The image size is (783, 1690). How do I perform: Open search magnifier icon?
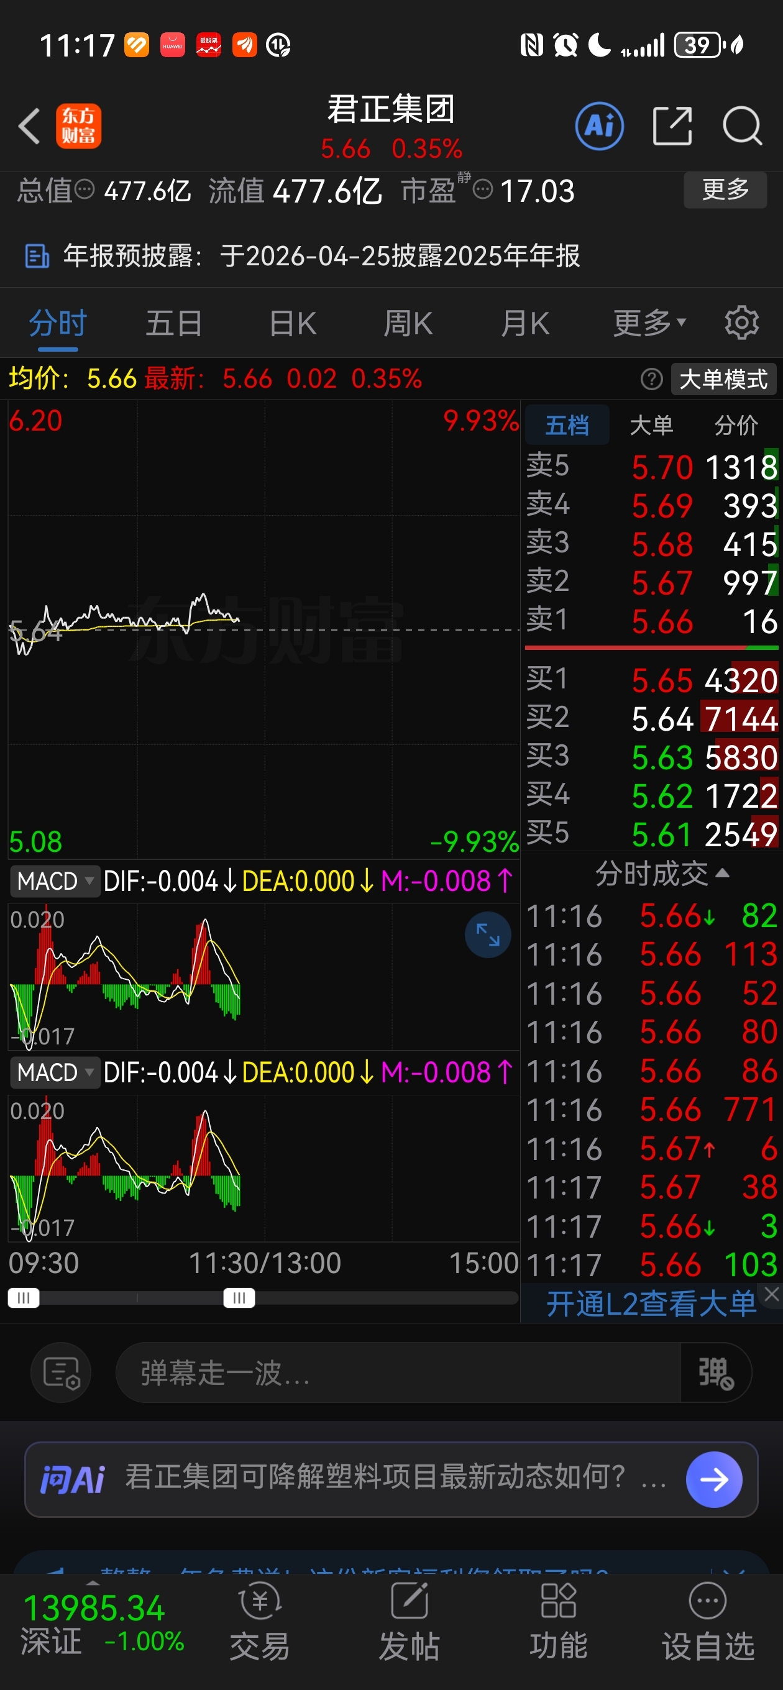tap(743, 126)
